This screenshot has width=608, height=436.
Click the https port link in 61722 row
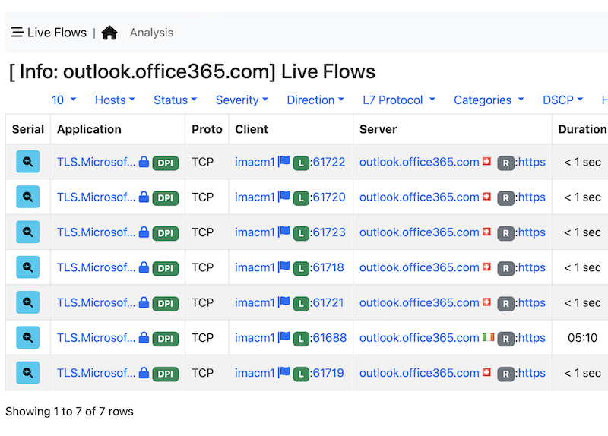pos(531,162)
